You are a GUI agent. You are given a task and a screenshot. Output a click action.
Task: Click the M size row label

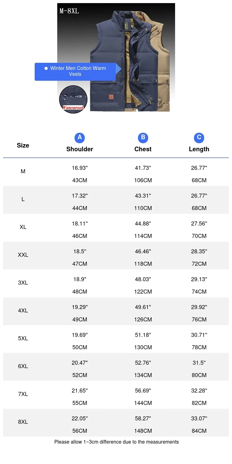(23, 171)
